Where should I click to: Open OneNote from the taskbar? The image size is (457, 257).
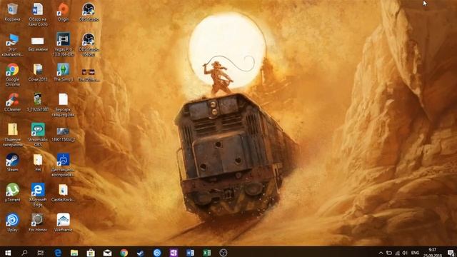(x=174, y=252)
